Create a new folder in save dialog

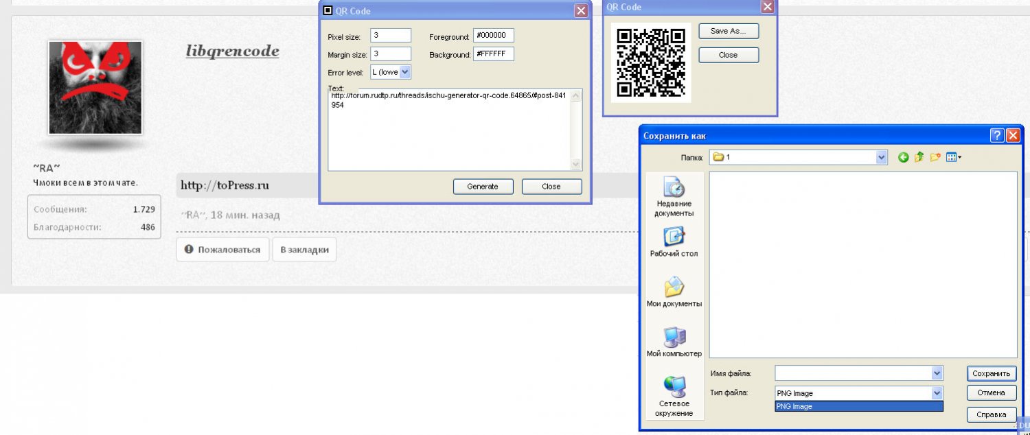point(935,157)
